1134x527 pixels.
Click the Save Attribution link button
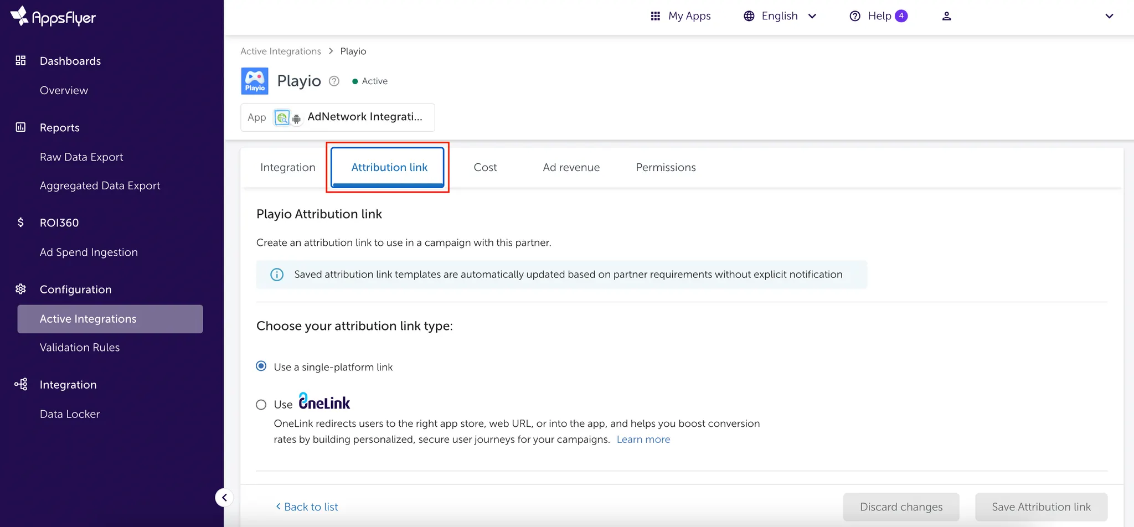[1042, 507]
